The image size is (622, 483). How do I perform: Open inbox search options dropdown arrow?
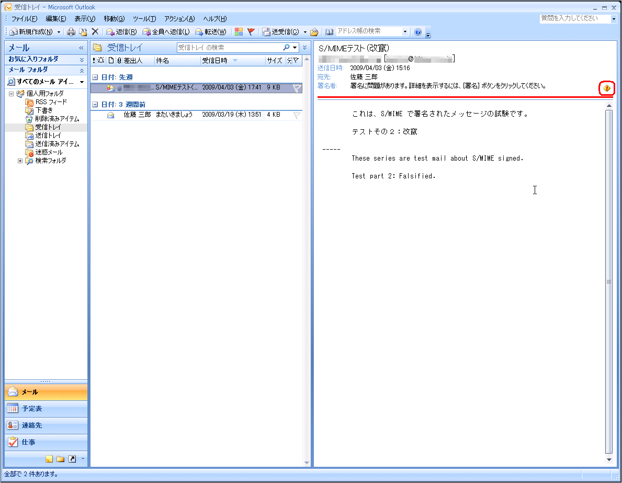(295, 48)
